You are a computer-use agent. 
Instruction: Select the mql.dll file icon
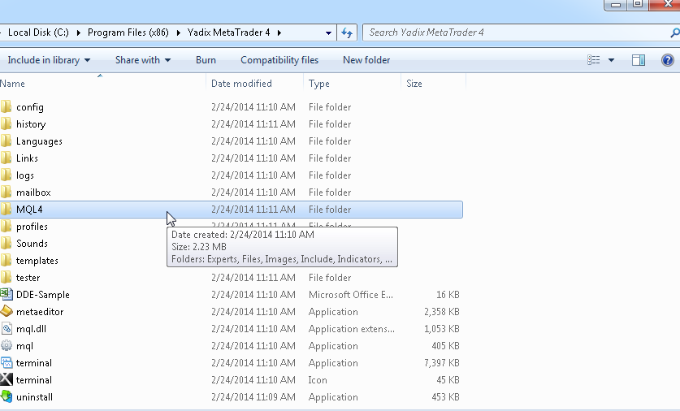pos(6,329)
